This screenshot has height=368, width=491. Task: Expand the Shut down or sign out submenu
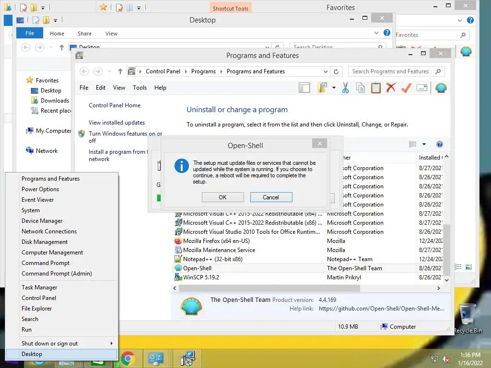coord(62,343)
